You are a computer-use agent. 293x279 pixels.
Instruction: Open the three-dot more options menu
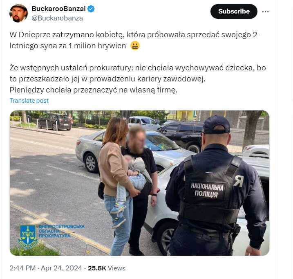click(x=265, y=11)
